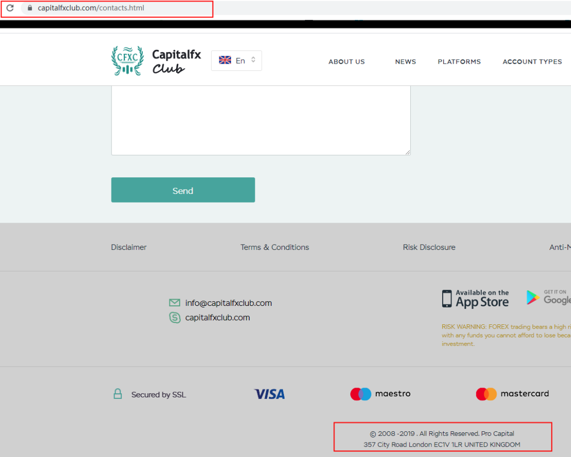
Task: Click the capitalfxclub.com Skype contact text
Action: click(x=217, y=317)
